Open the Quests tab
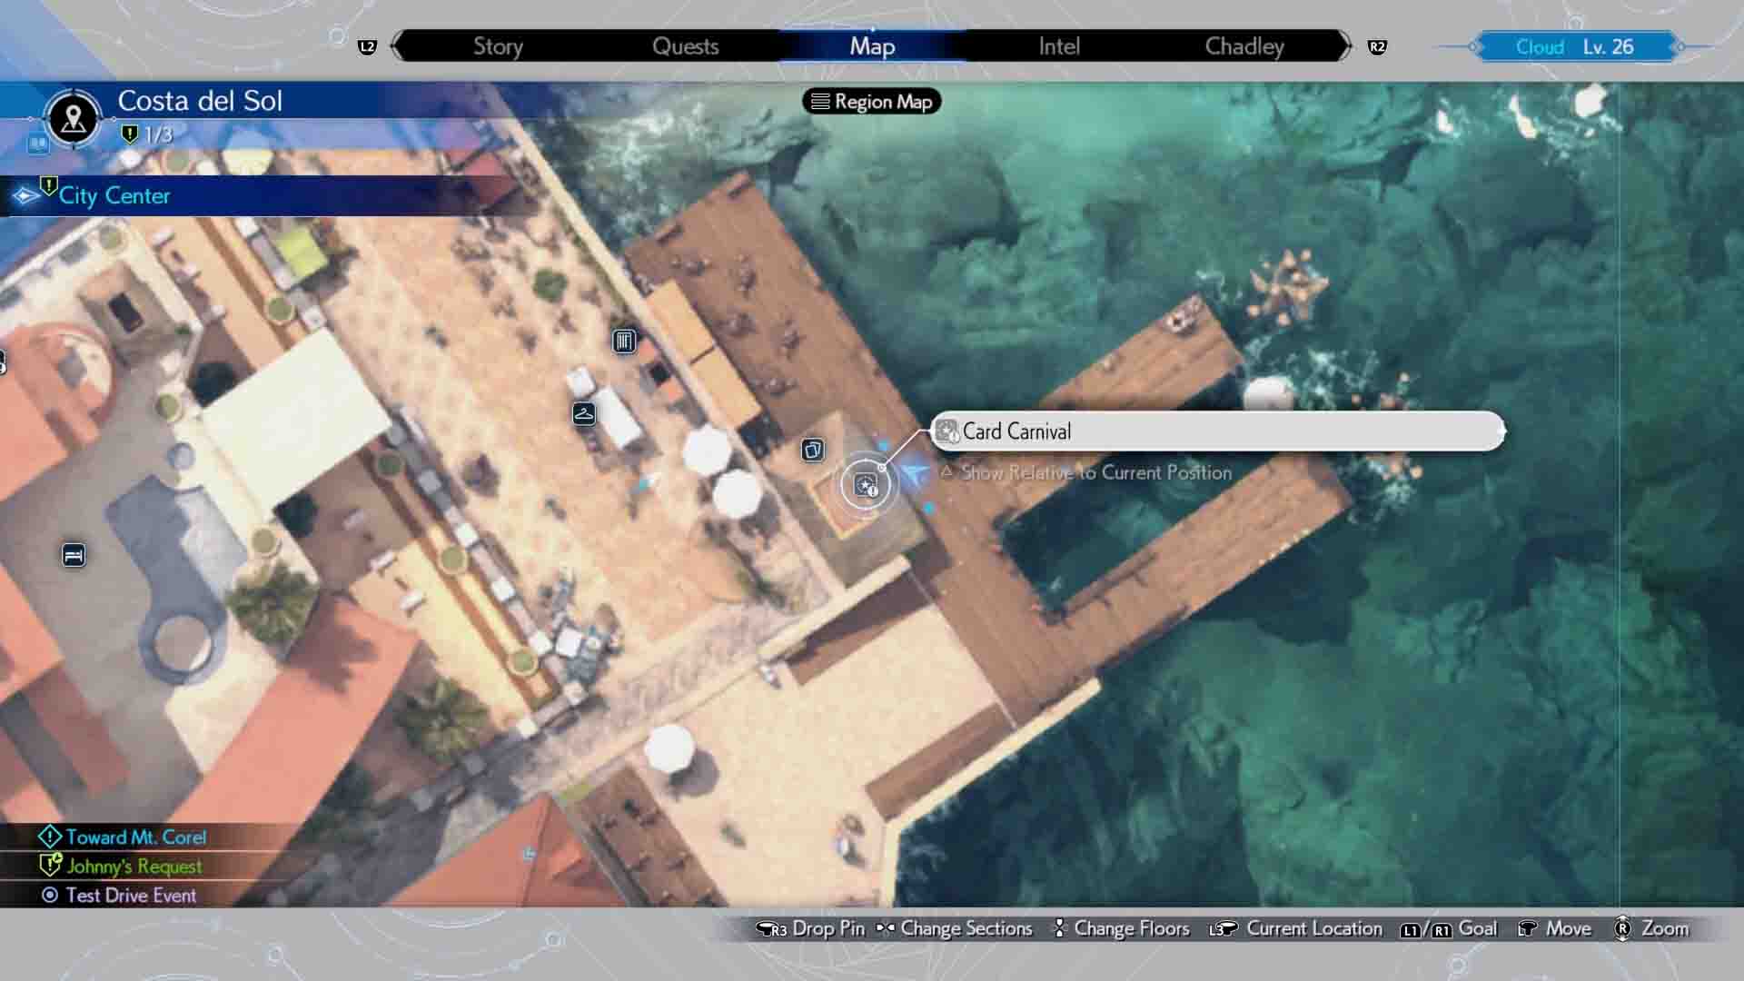This screenshot has width=1744, height=981. (685, 46)
